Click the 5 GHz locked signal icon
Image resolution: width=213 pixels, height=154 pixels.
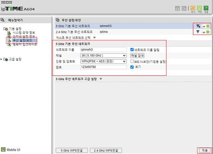(x=198, y=26)
